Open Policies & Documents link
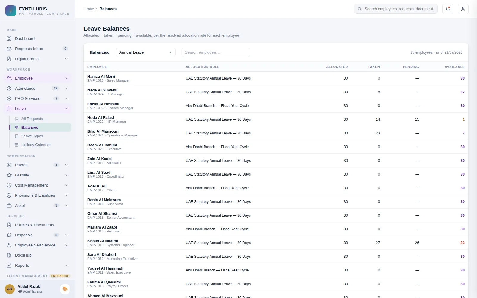 pos(38,225)
